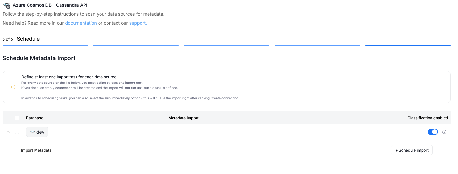458x174 pixels.
Task: Disable the Classification enabled toggle for dev
Action: click(433, 132)
